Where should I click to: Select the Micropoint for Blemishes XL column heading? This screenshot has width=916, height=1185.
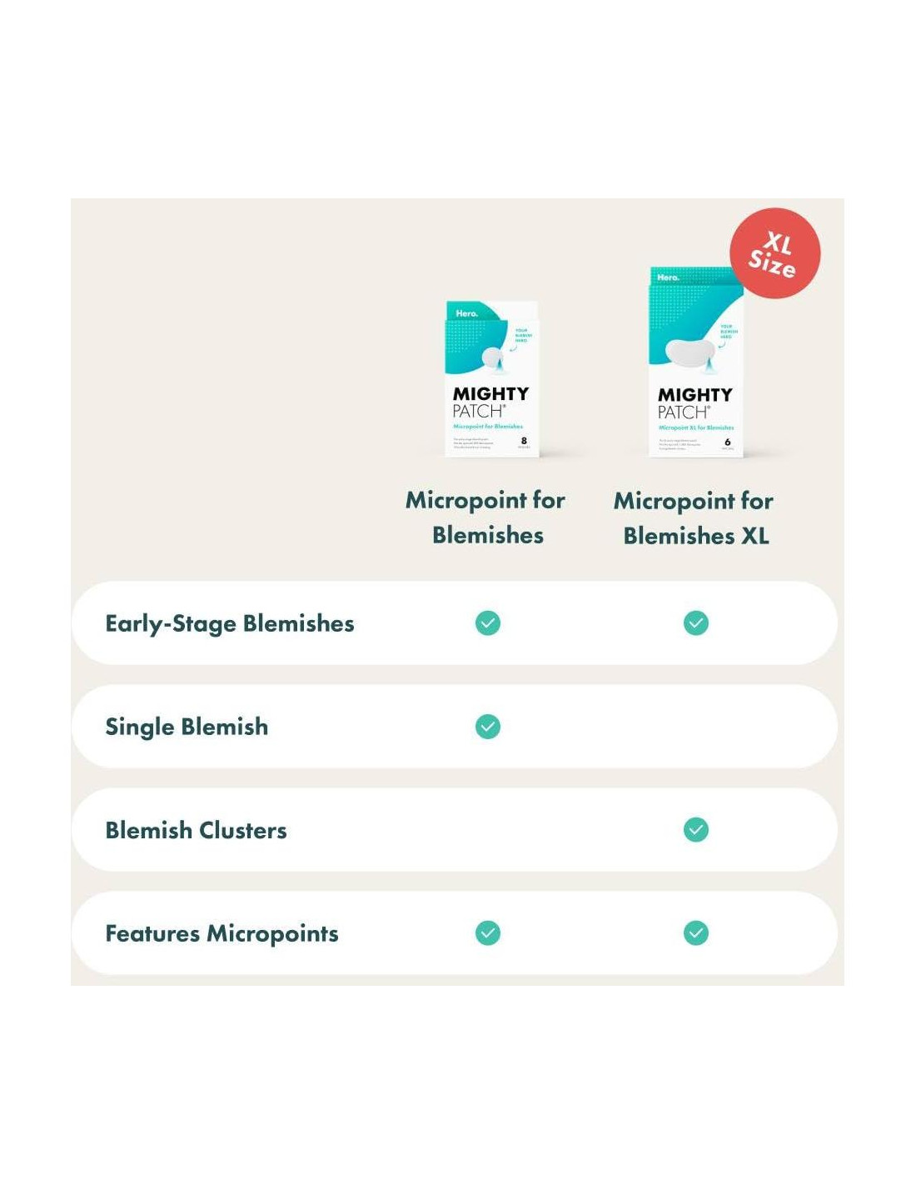[694, 518]
